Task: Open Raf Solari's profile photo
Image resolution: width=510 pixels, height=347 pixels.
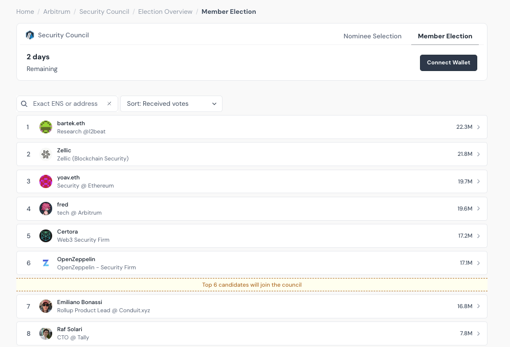Action: pyautogui.click(x=46, y=333)
